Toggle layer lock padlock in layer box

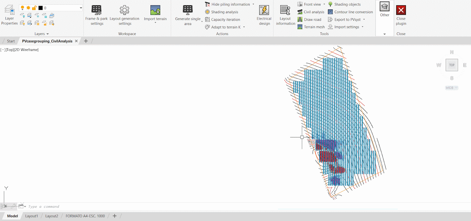click(34, 8)
